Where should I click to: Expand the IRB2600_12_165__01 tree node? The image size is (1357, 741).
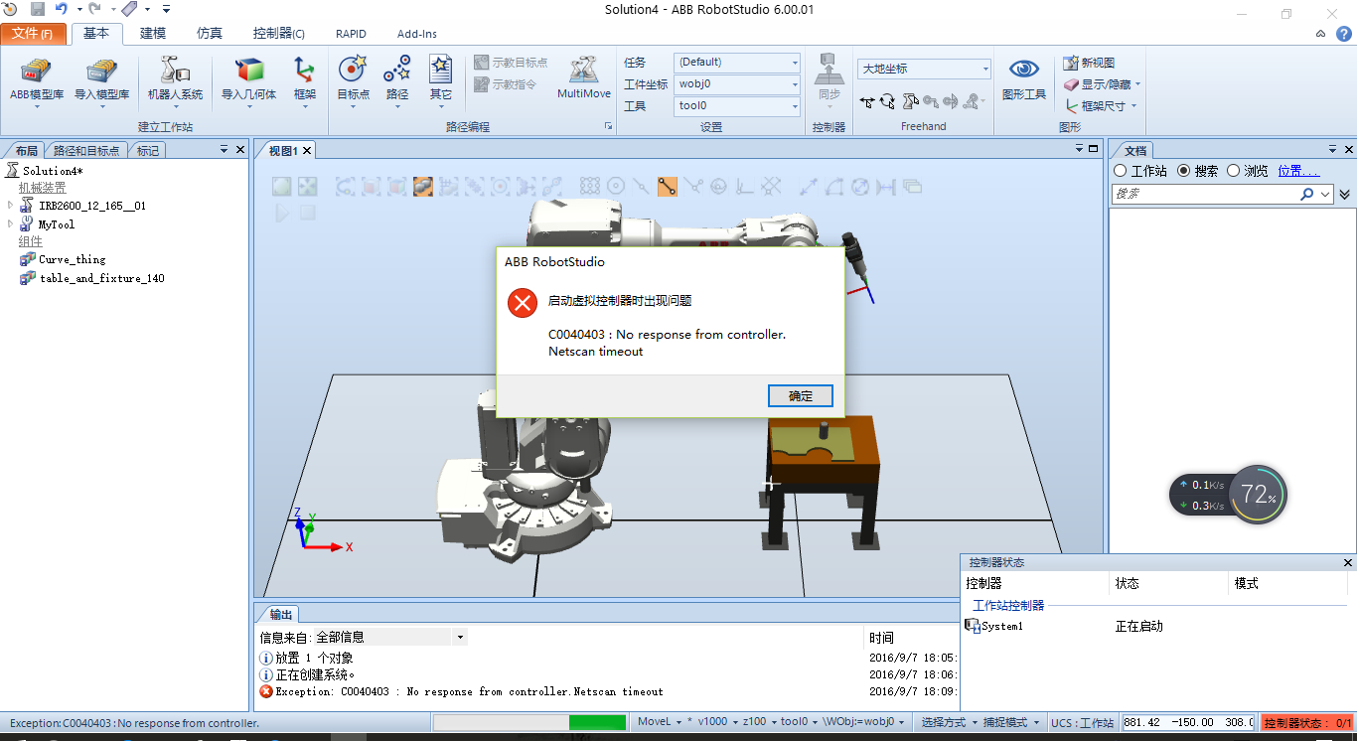click(x=10, y=206)
